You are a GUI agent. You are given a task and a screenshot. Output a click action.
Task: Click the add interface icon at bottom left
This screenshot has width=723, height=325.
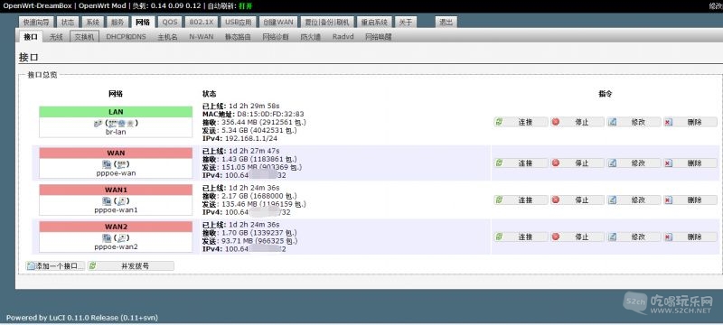pos(31,266)
